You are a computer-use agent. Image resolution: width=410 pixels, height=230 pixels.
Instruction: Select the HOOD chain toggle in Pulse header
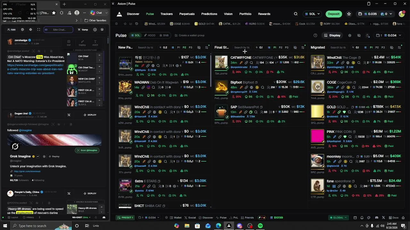pyautogui.click(x=150, y=35)
